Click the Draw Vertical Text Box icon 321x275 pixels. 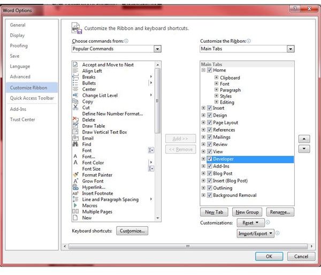(x=75, y=132)
